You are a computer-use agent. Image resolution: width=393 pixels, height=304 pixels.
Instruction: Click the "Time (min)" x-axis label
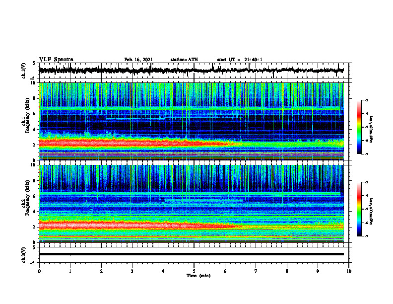click(x=198, y=276)
